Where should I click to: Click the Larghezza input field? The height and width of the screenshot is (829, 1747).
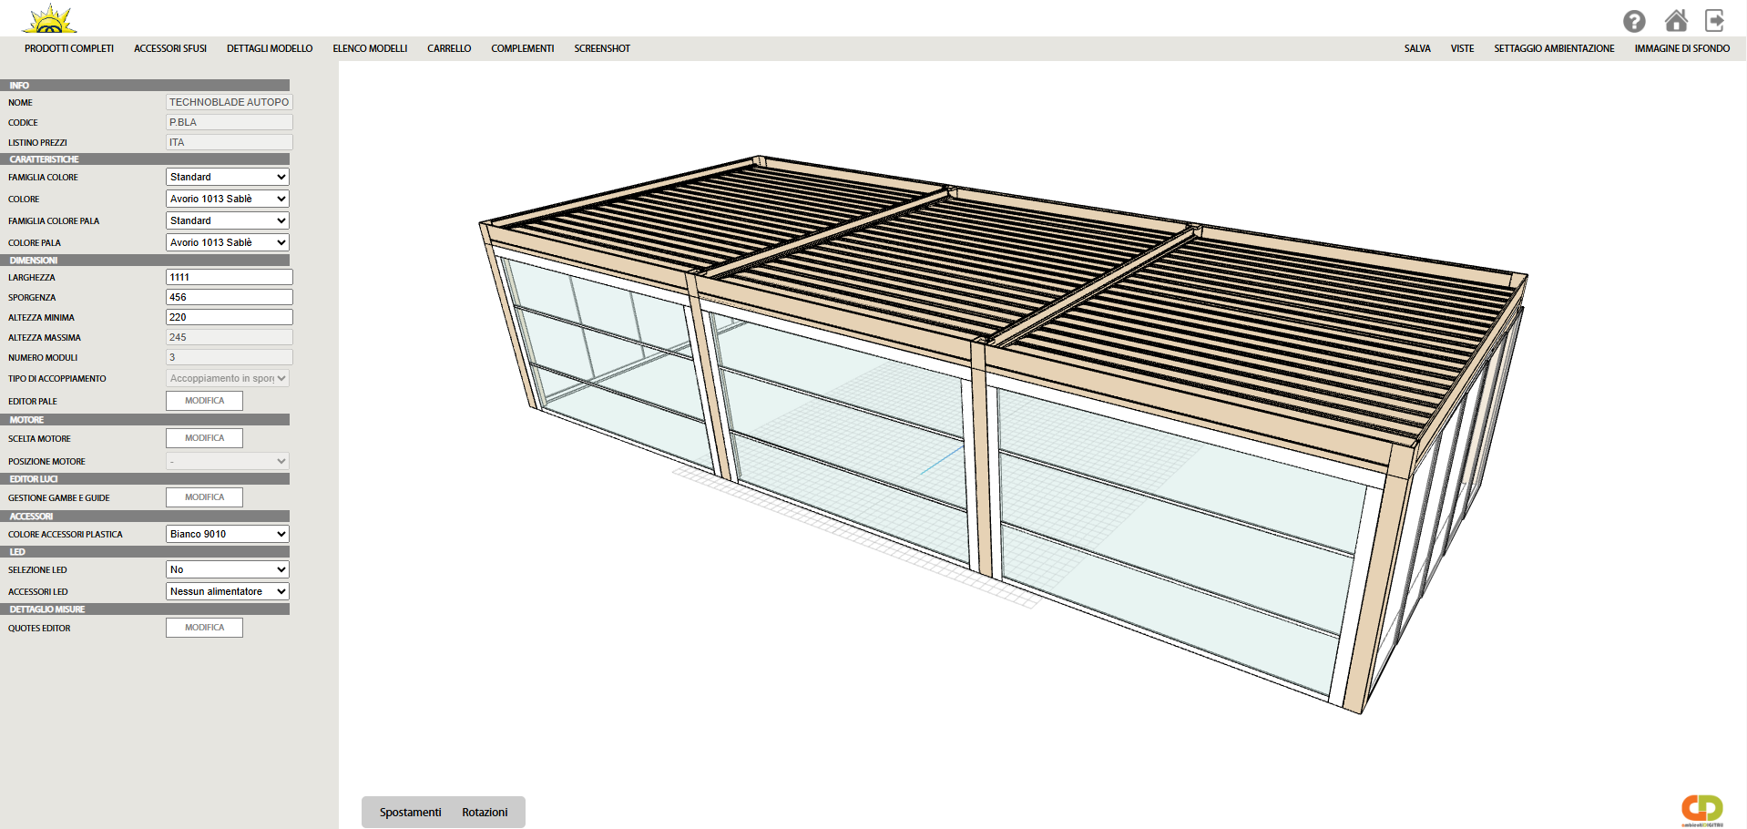pyautogui.click(x=230, y=277)
